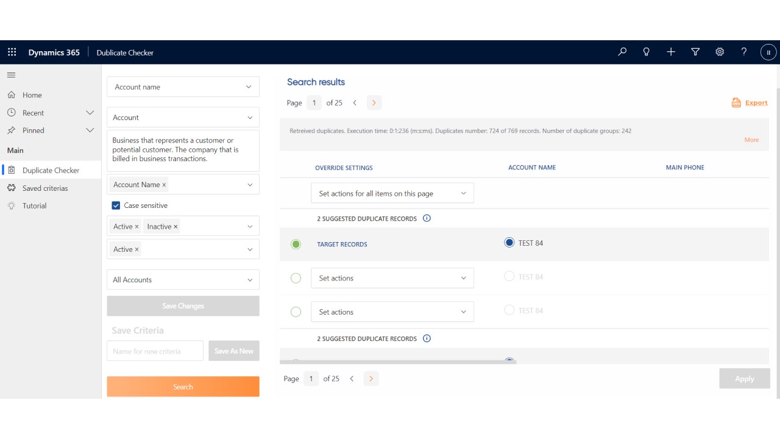Open the user profile avatar
Image resolution: width=780 pixels, height=439 pixels.
tap(768, 52)
